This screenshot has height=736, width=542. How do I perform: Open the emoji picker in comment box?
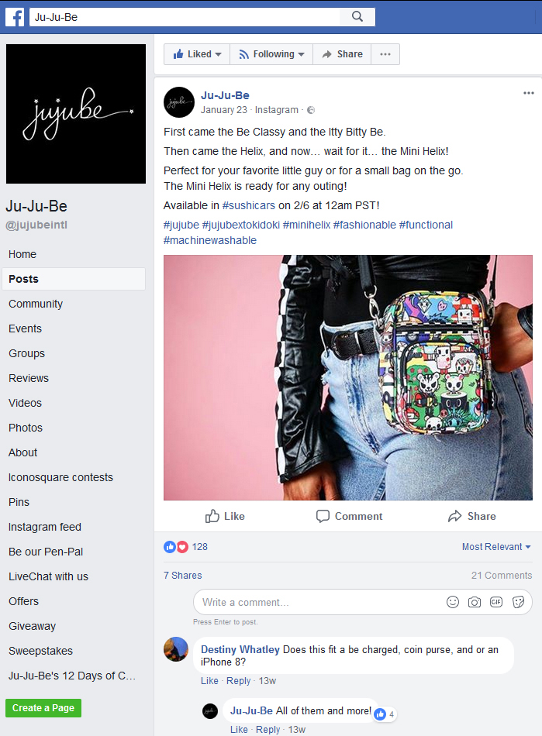pos(453,602)
